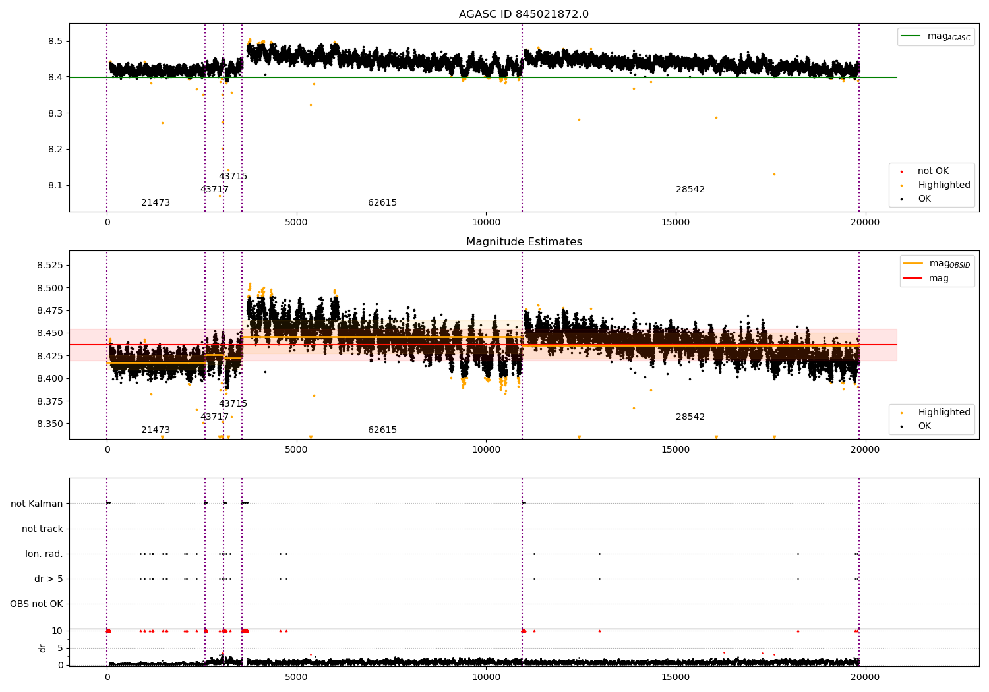Select the OBS not OK row label

coord(36,604)
